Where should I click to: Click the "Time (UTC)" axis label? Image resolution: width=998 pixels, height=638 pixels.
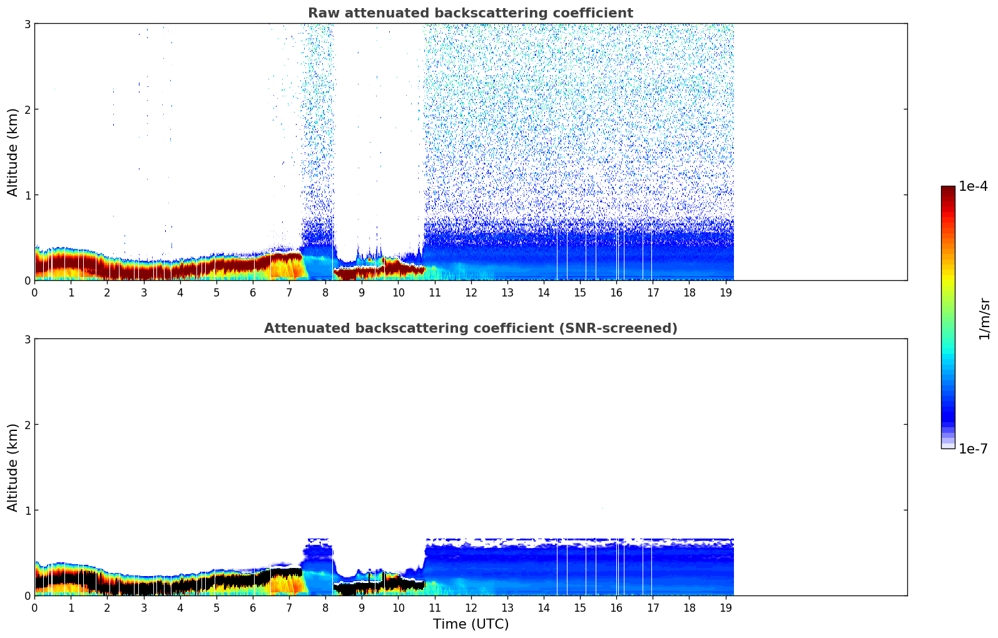[471, 624]
